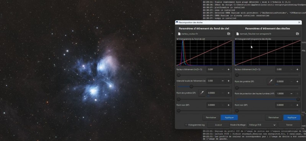Click the stars highlight protection slider handle

[298, 99]
